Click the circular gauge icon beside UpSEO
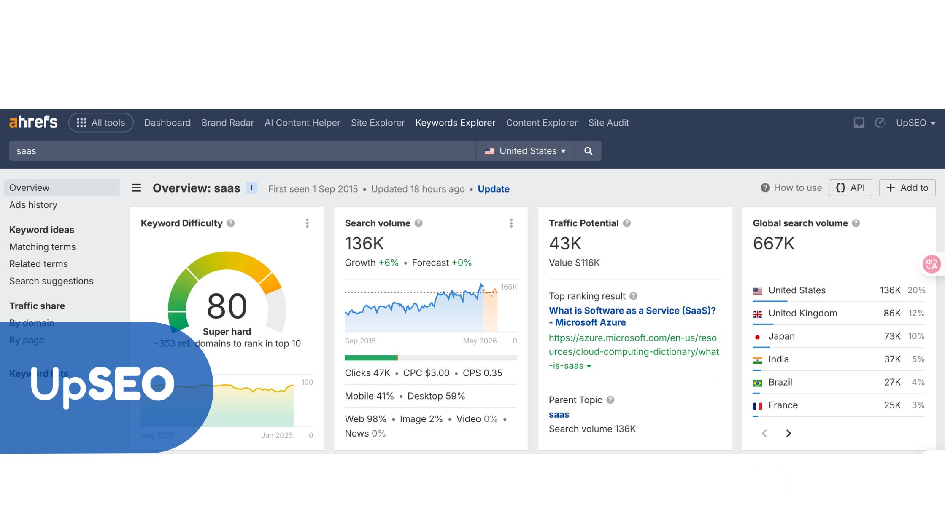This screenshot has width=945, height=531. (880, 123)
